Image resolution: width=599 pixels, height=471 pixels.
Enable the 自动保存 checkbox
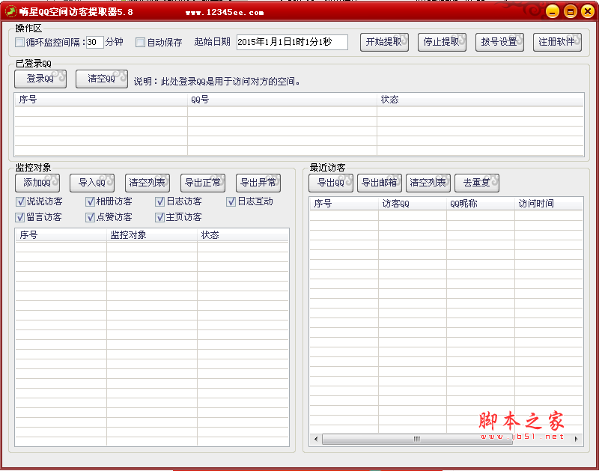pyautogui.click(x=140, y=42)
